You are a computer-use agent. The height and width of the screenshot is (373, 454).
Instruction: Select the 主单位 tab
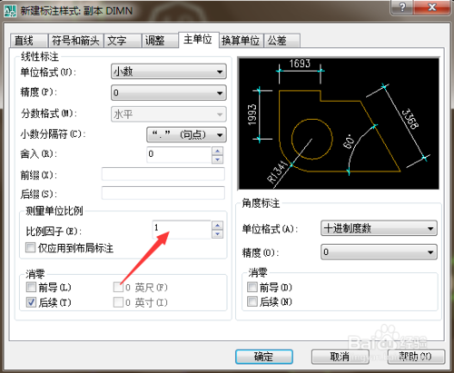pos(199,40)
